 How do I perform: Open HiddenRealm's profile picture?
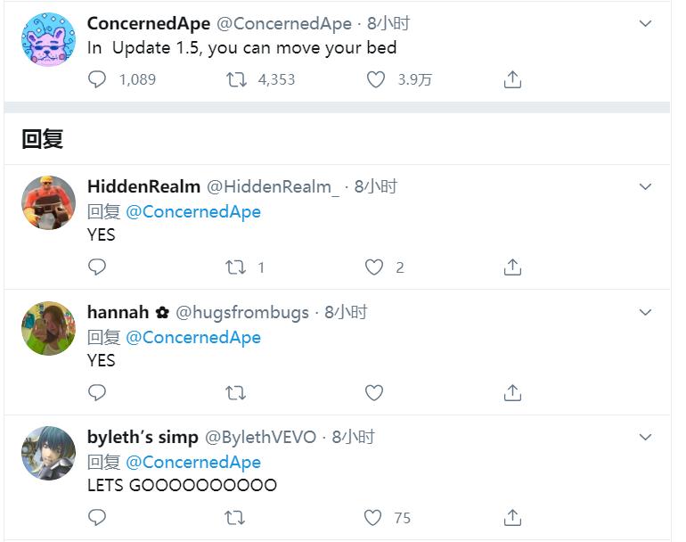48,202
